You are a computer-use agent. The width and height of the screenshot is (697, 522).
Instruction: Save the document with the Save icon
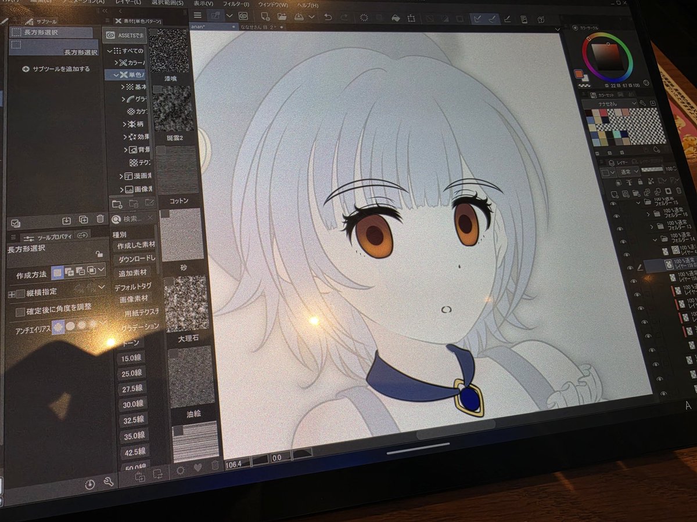[x=299, y=17]
